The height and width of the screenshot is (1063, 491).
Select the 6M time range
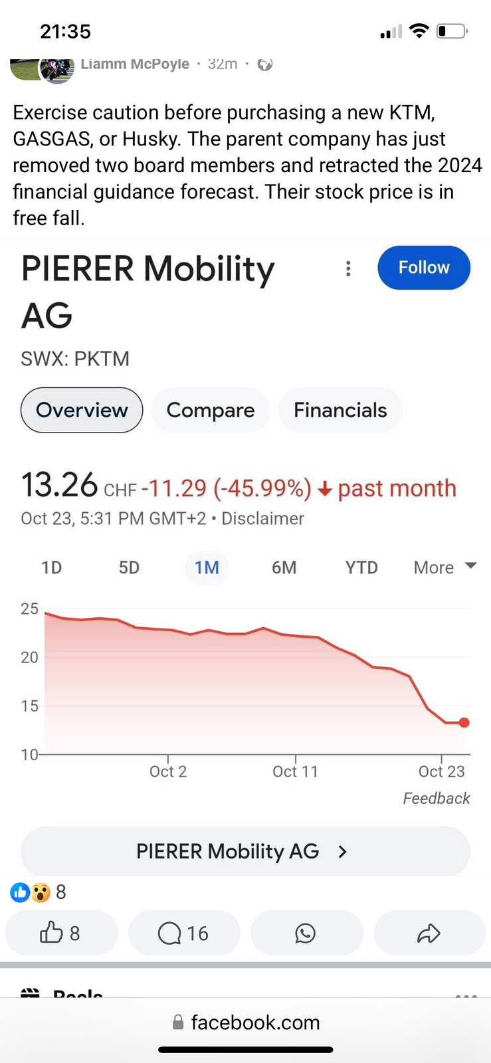tap(284, 568)
